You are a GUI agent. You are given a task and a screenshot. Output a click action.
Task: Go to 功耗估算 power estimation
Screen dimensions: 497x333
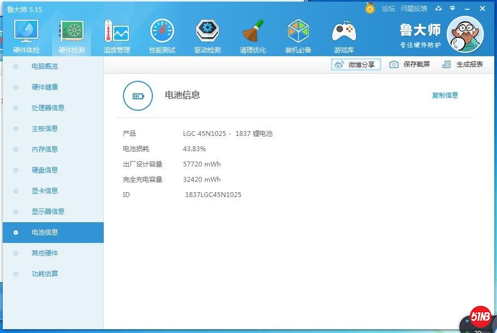pos(45,274)
